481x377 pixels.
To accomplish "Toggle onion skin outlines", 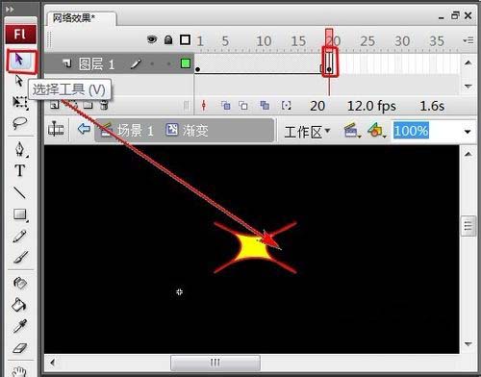I will pyautogui.click(x=243, y=105).
